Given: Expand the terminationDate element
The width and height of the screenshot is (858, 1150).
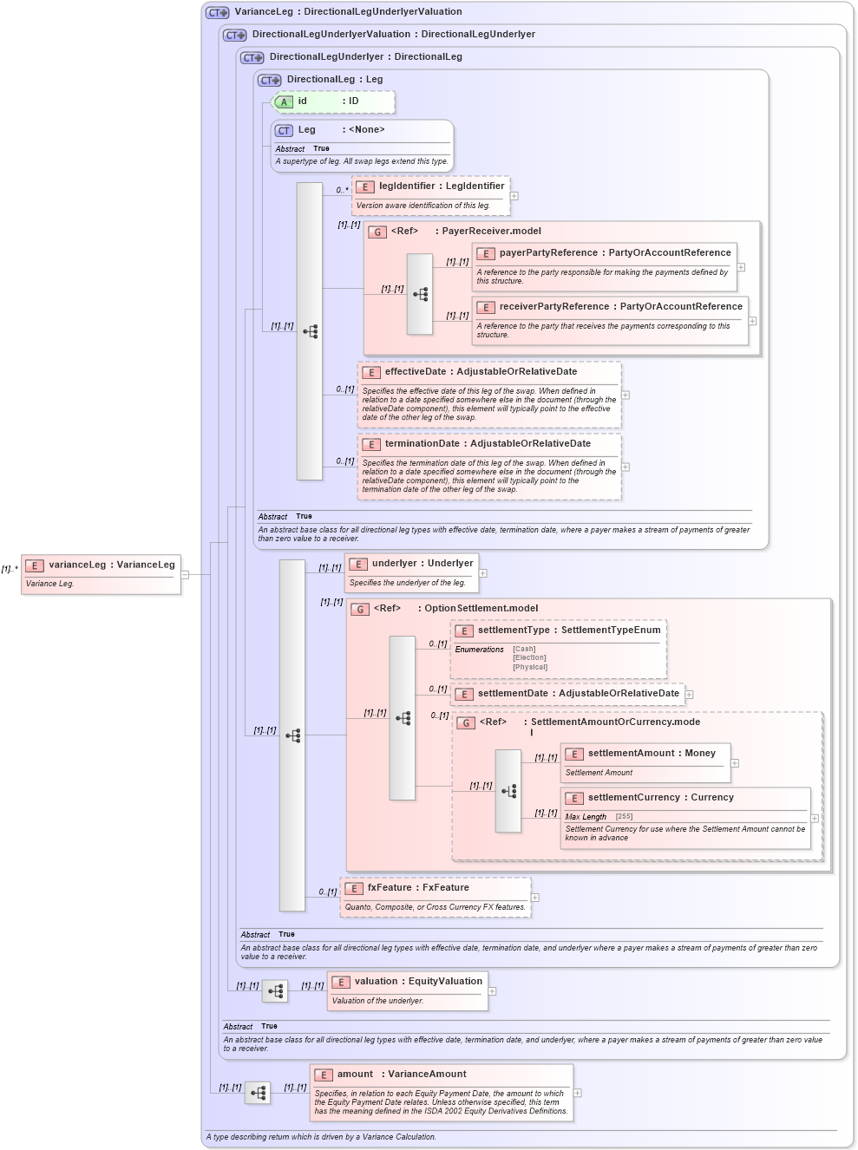Looking at the screenshot, I should [625, 467].
